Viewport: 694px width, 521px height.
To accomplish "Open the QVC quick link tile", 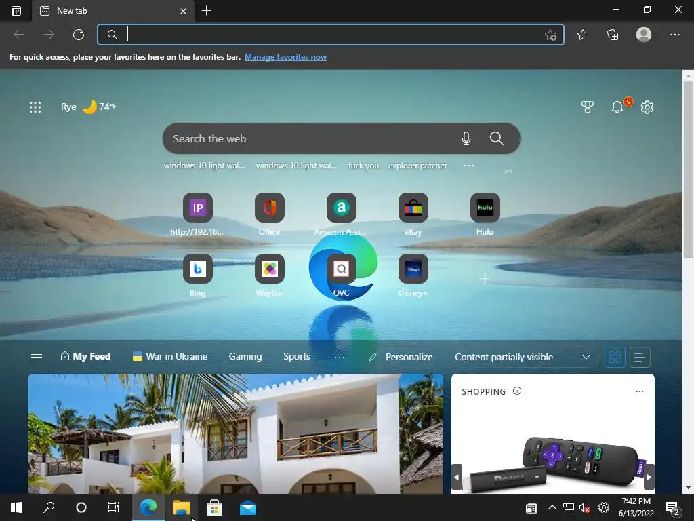I will (341, 275).
